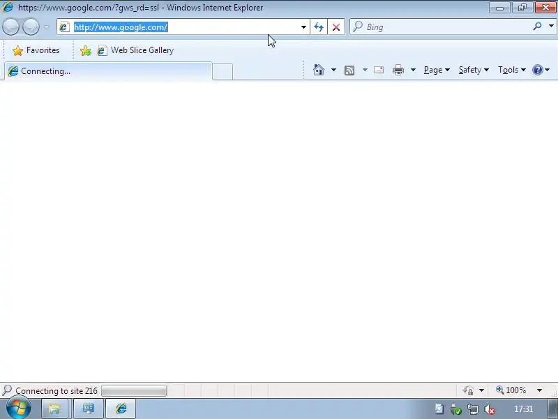
Task: Click the network tray icon
Action: [473, 410]
